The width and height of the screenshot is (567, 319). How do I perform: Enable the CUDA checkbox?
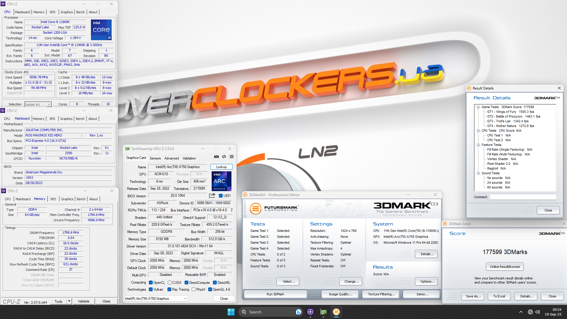(170, 283)
